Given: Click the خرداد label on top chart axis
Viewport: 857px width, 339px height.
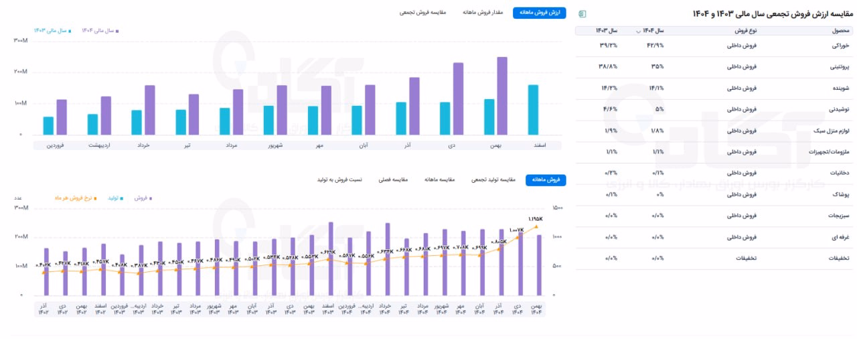Looking at the screenshot, I should pos(143,145).
